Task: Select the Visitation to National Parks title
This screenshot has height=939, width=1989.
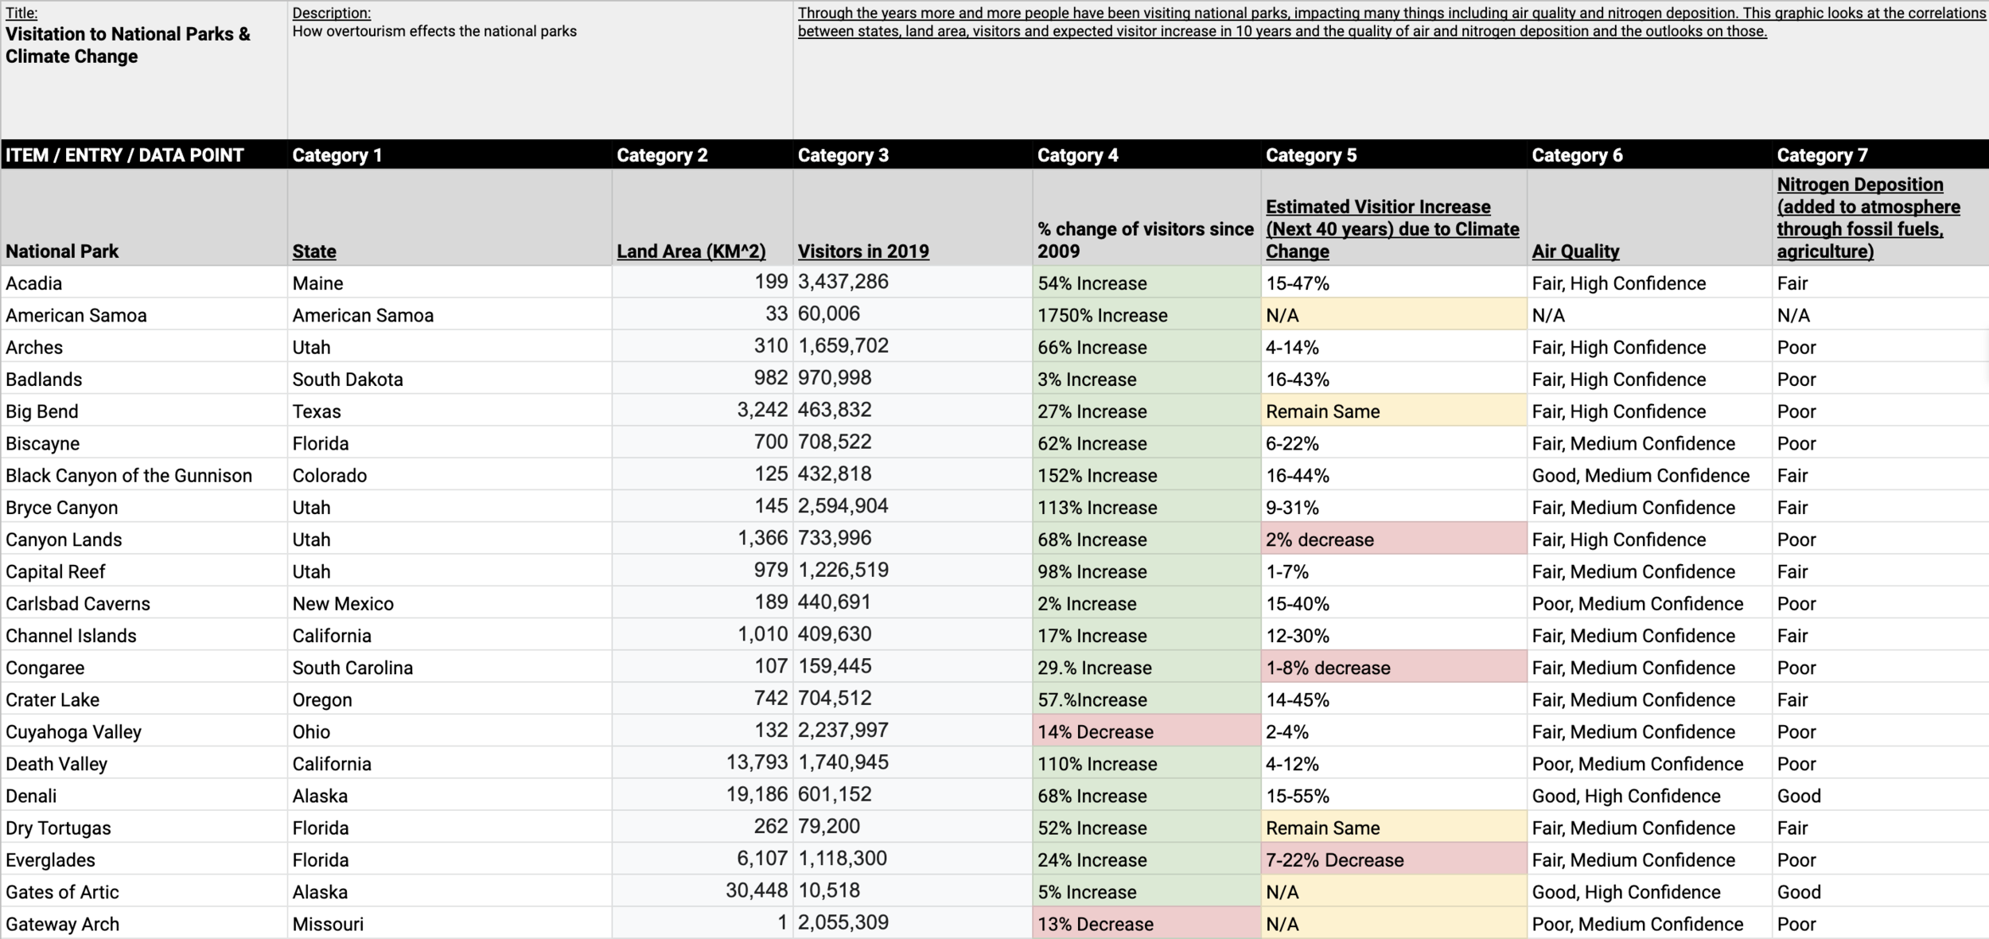Action: [x=127, y=45]
